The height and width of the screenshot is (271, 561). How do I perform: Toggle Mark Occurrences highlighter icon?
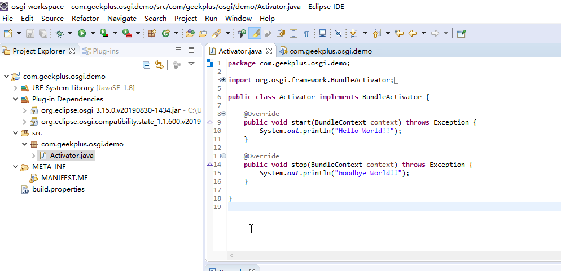point(255,34)
